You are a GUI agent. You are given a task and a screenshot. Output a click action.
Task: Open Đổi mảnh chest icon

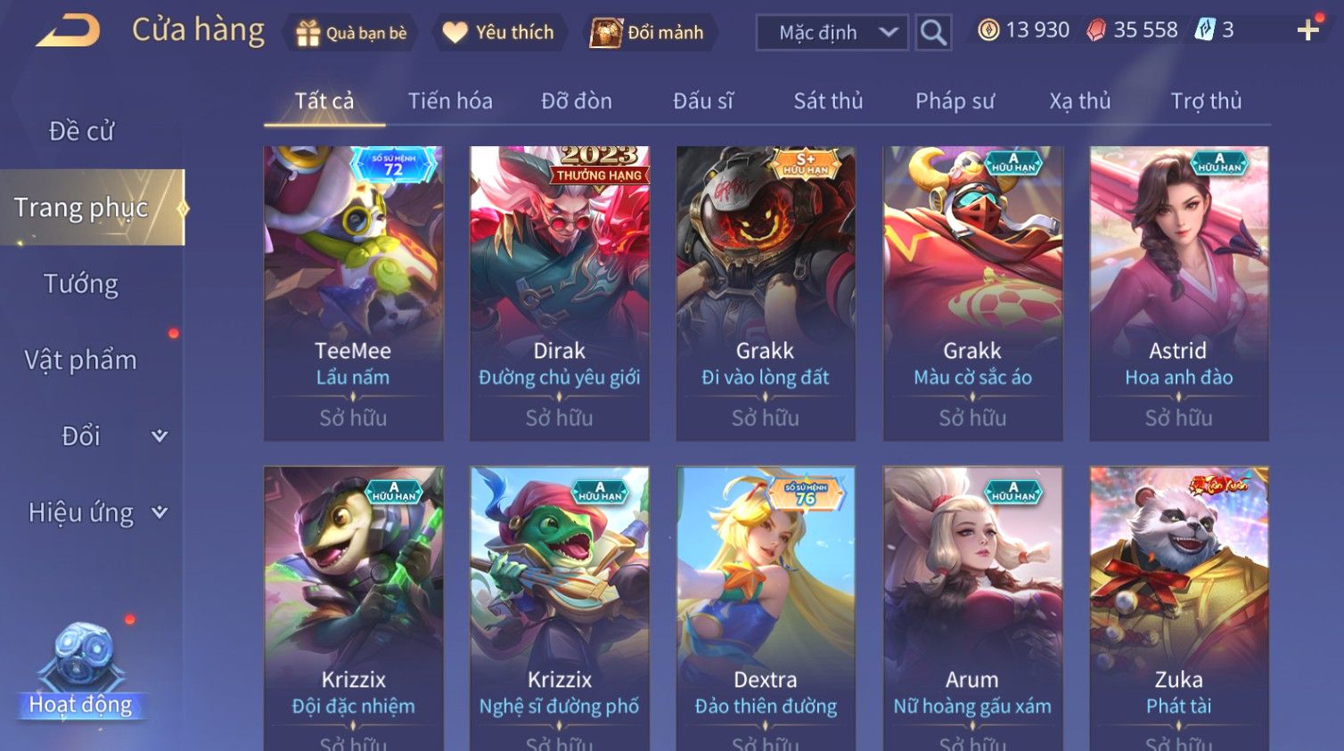[606, 33]
